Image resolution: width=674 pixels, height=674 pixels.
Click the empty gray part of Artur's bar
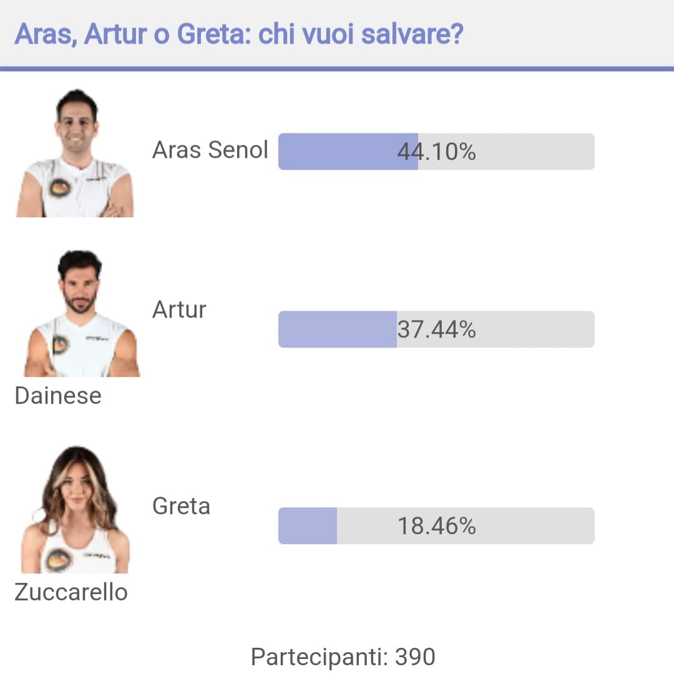coord(496,330)
